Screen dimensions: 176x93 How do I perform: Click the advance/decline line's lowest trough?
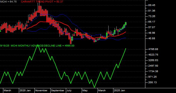click(x=94, y=87)
